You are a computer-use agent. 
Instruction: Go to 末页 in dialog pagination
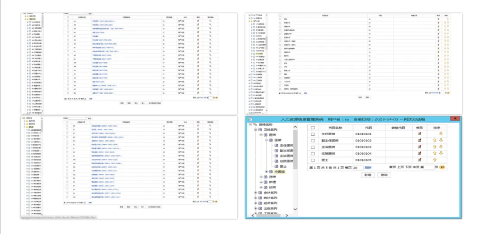pyautogui.click(x=415, y=167)
